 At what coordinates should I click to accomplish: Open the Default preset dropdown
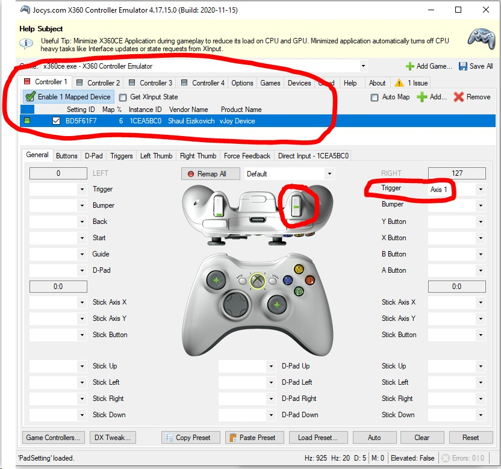329,174
